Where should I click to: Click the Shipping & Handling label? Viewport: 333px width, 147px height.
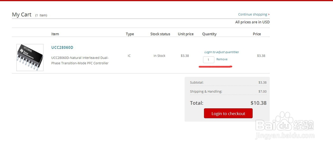[x=206, y=92]
